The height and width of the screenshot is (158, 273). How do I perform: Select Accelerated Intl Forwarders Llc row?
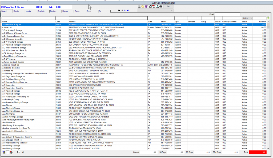(134, 131)
